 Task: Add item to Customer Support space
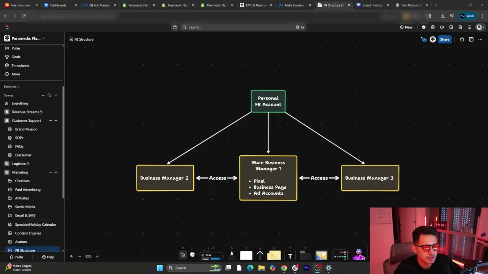(x=56, y=121)
